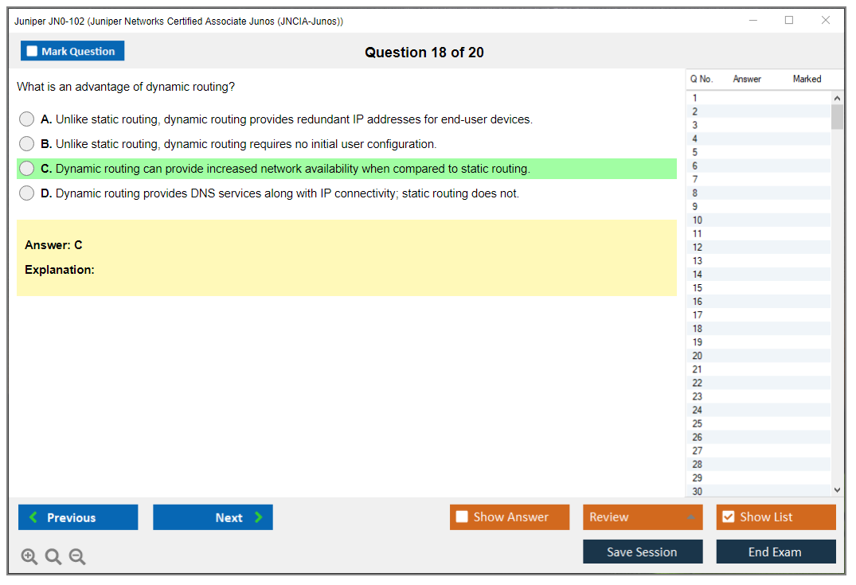This screenshot has height=585, width=856.
Task: Click the zoom in magnifier icon
Action: click(x=29, y=557)
